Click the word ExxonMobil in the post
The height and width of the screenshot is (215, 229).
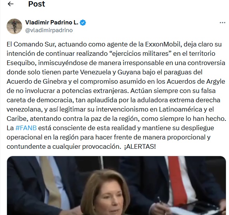click(163, 44)
